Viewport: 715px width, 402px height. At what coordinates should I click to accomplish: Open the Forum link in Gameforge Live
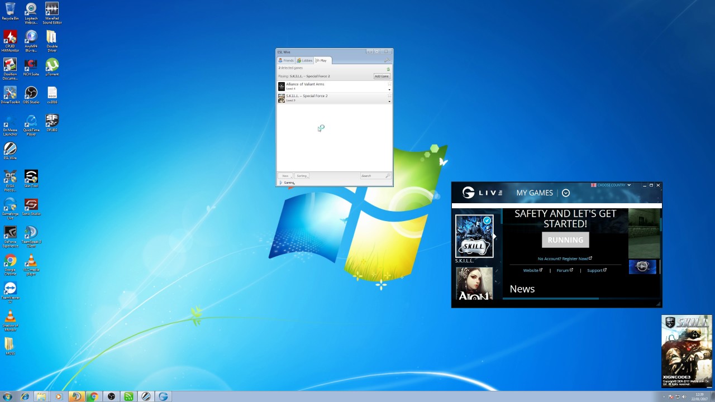(565, 270)
